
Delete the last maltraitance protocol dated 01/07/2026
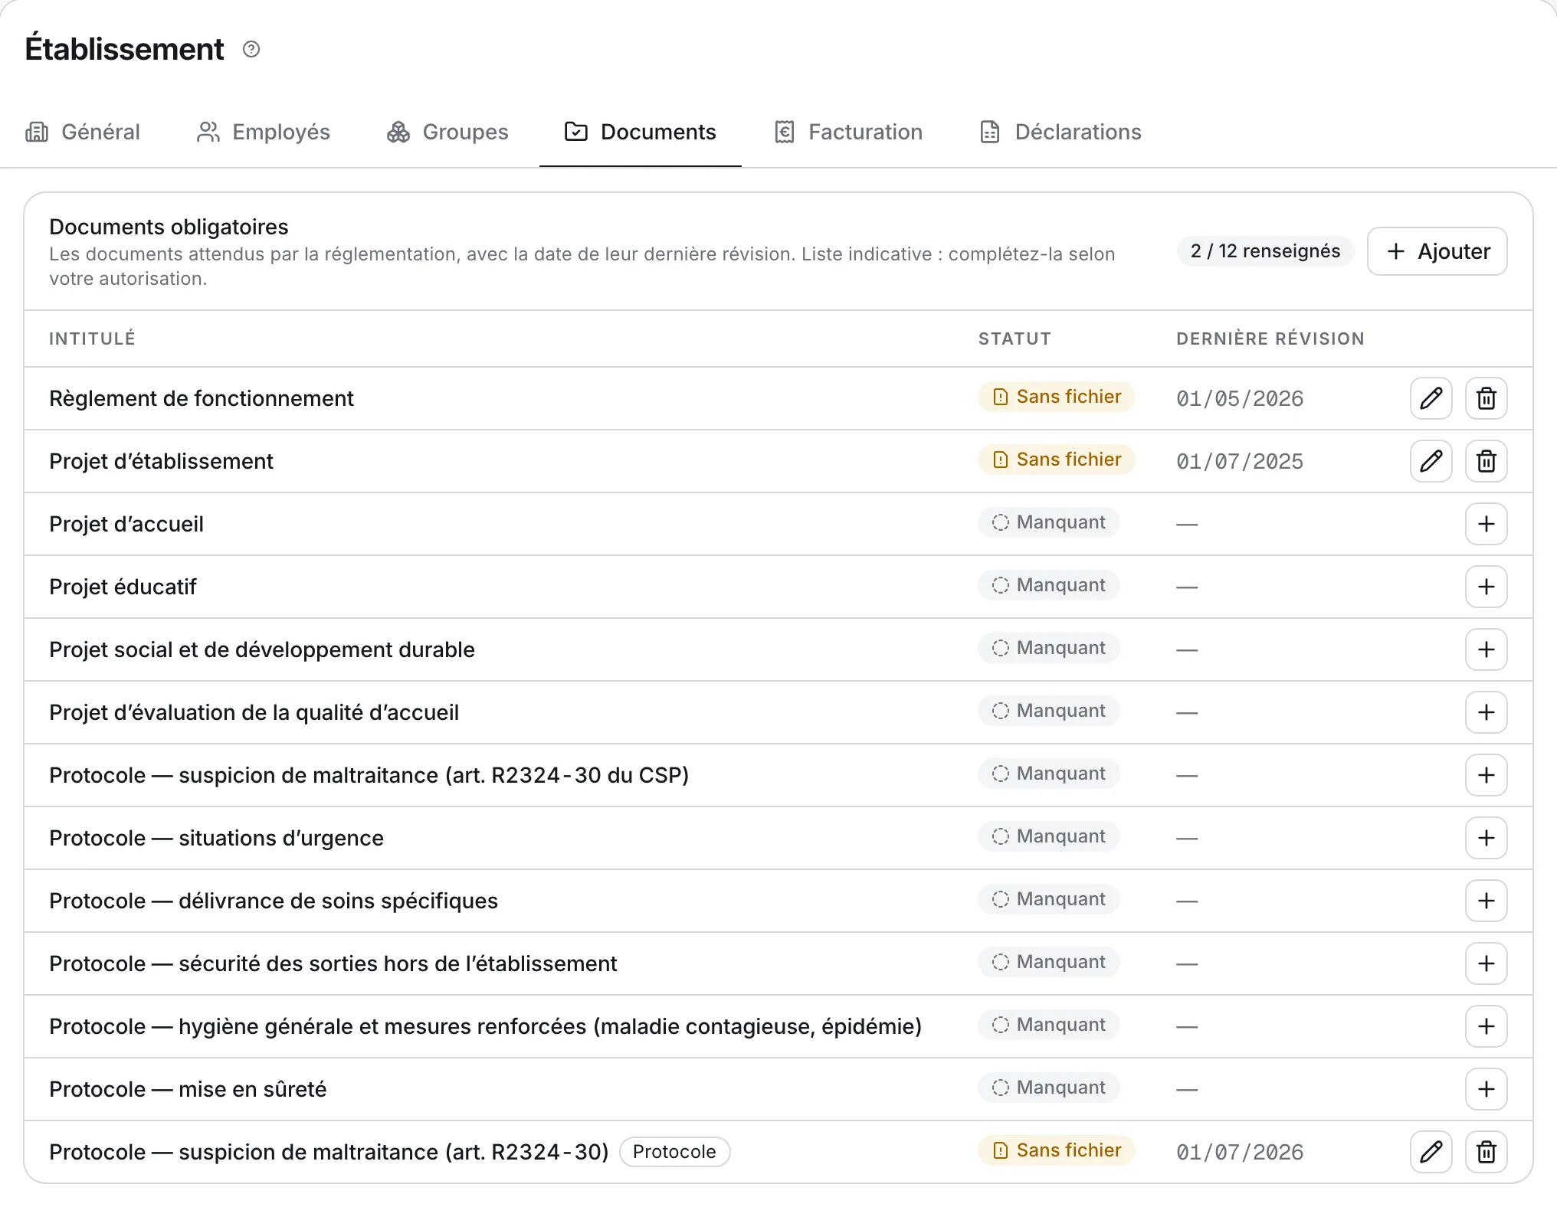(1486, 1152)
